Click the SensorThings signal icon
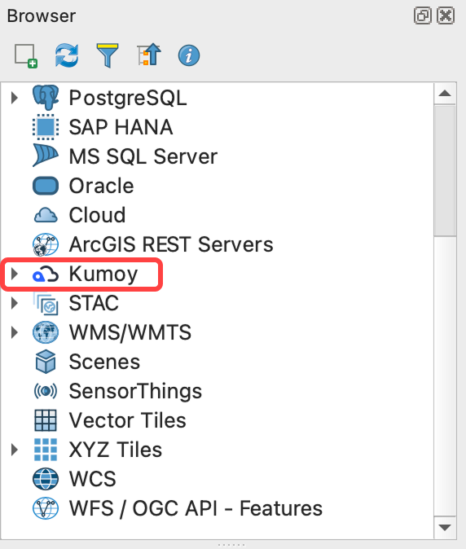Image resolution: width=466 pixels, height=549 pixels. 46,391
